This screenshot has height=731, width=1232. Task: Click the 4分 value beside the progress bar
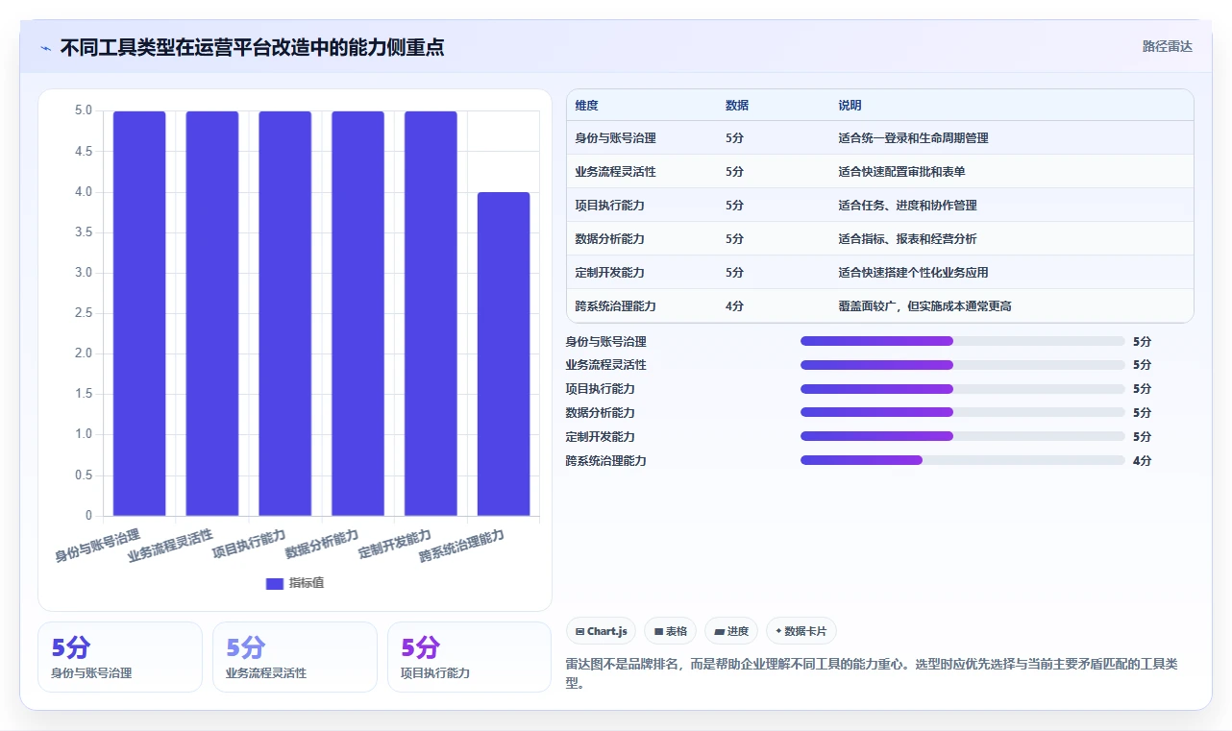1142,460
